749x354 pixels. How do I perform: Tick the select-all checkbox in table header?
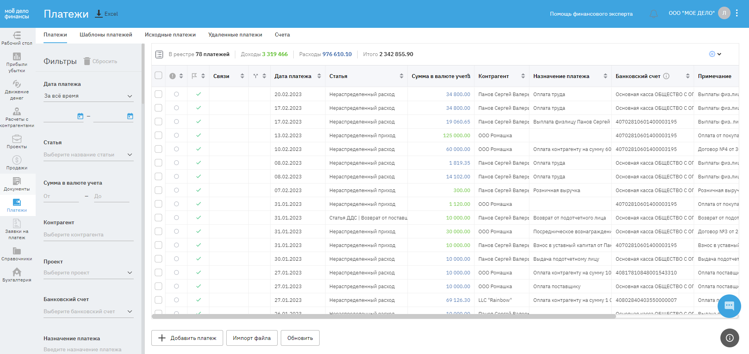point(158,76)
